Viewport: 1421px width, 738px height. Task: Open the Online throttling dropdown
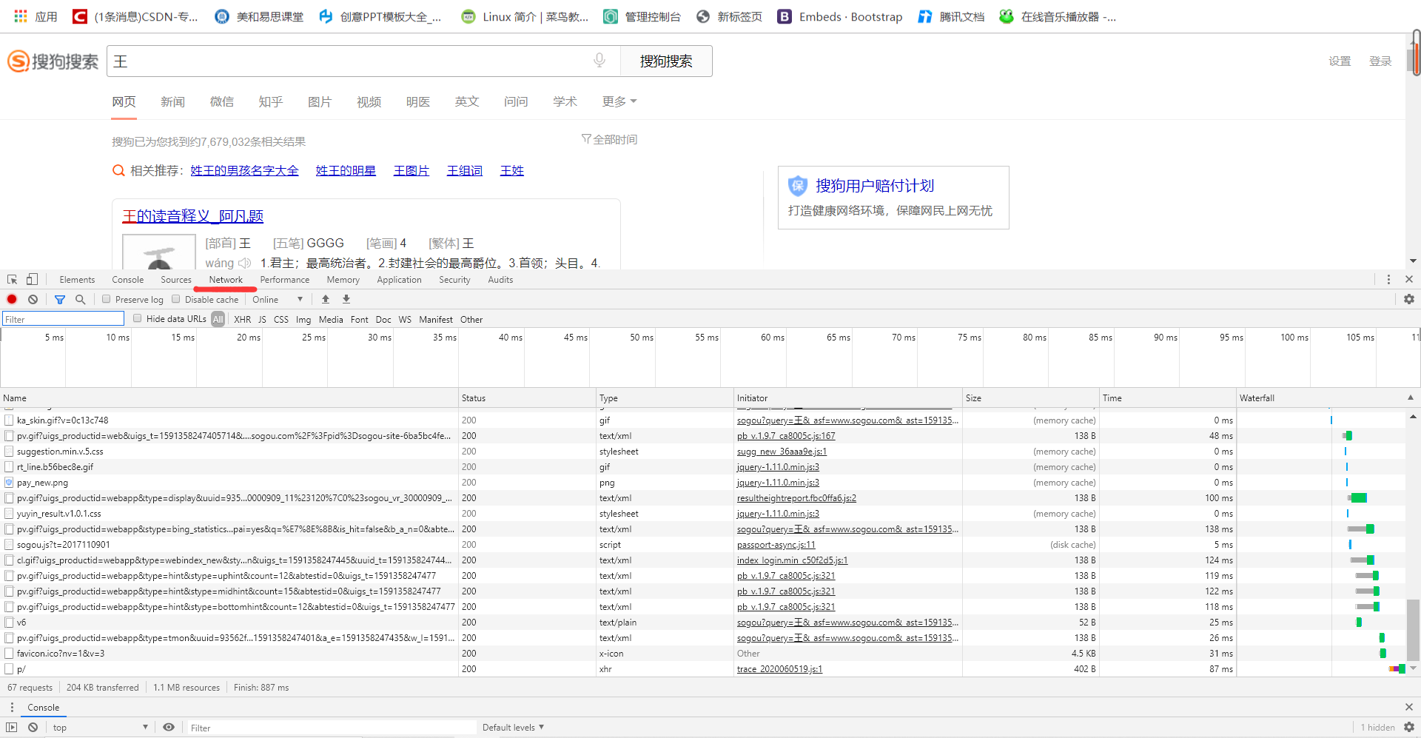278,300
